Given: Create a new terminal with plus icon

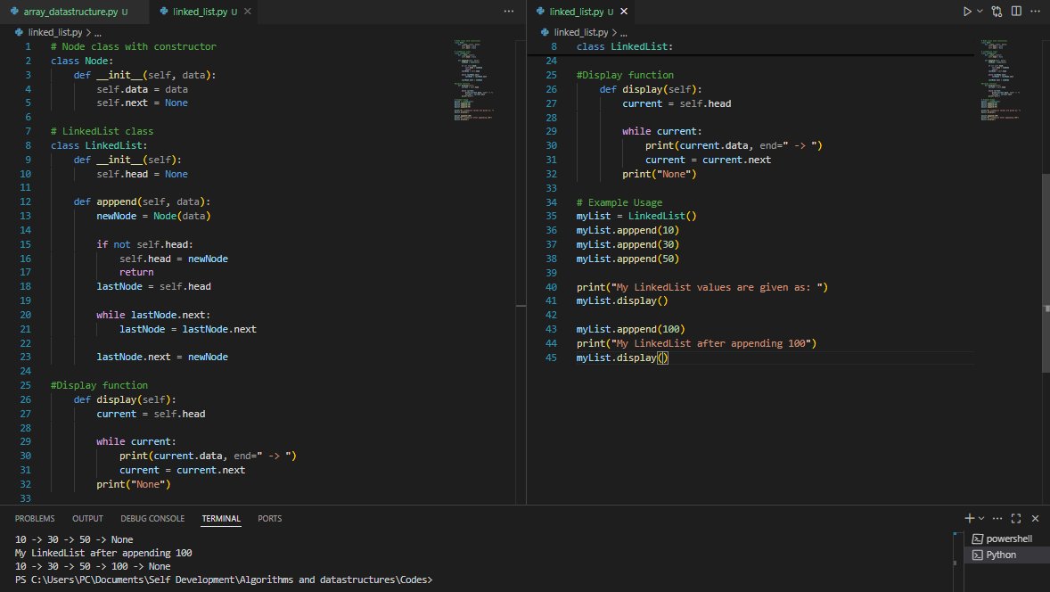Looking at the screenshot, I should 969,518.
